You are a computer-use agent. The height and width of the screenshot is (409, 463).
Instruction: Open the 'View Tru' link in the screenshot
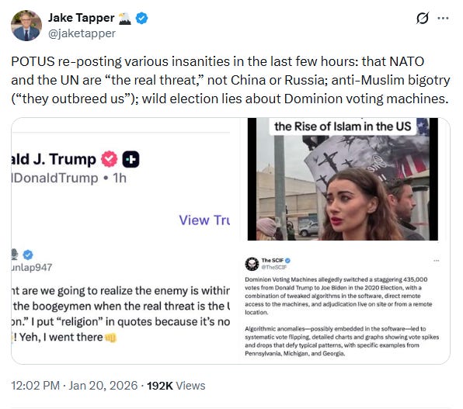pos(204,220)
